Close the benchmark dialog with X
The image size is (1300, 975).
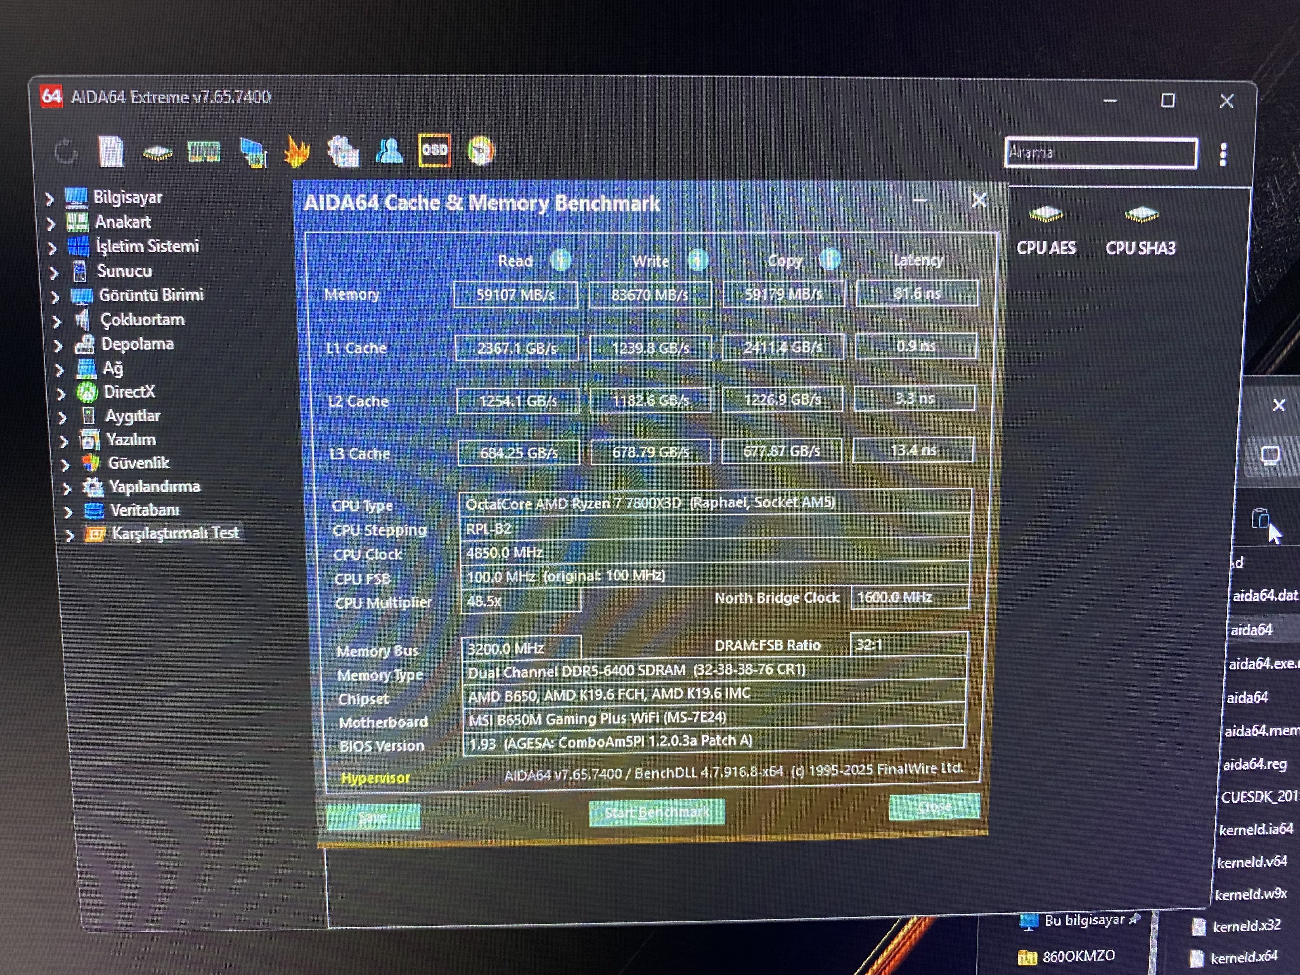pyautogui.click(x=979, y=200)
